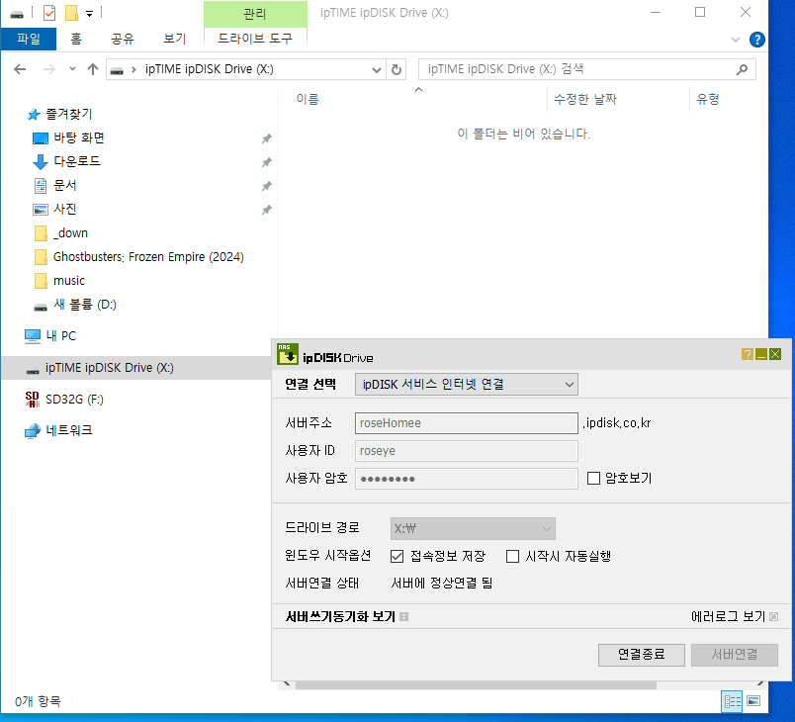Select 내 PC in navigation pane
Image resolution: width=795 pixels, height=722 pixels.
click(61, 335)
